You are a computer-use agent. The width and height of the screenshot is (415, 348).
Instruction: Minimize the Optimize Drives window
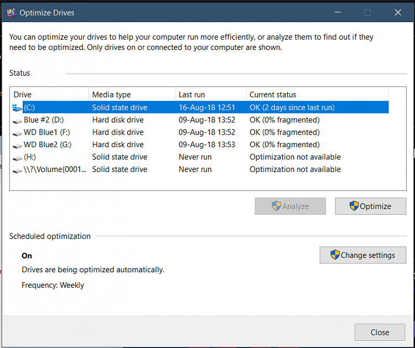[x=338, y=12]
